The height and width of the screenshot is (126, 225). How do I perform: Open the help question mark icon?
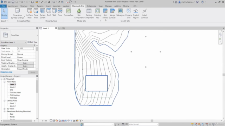202,2
